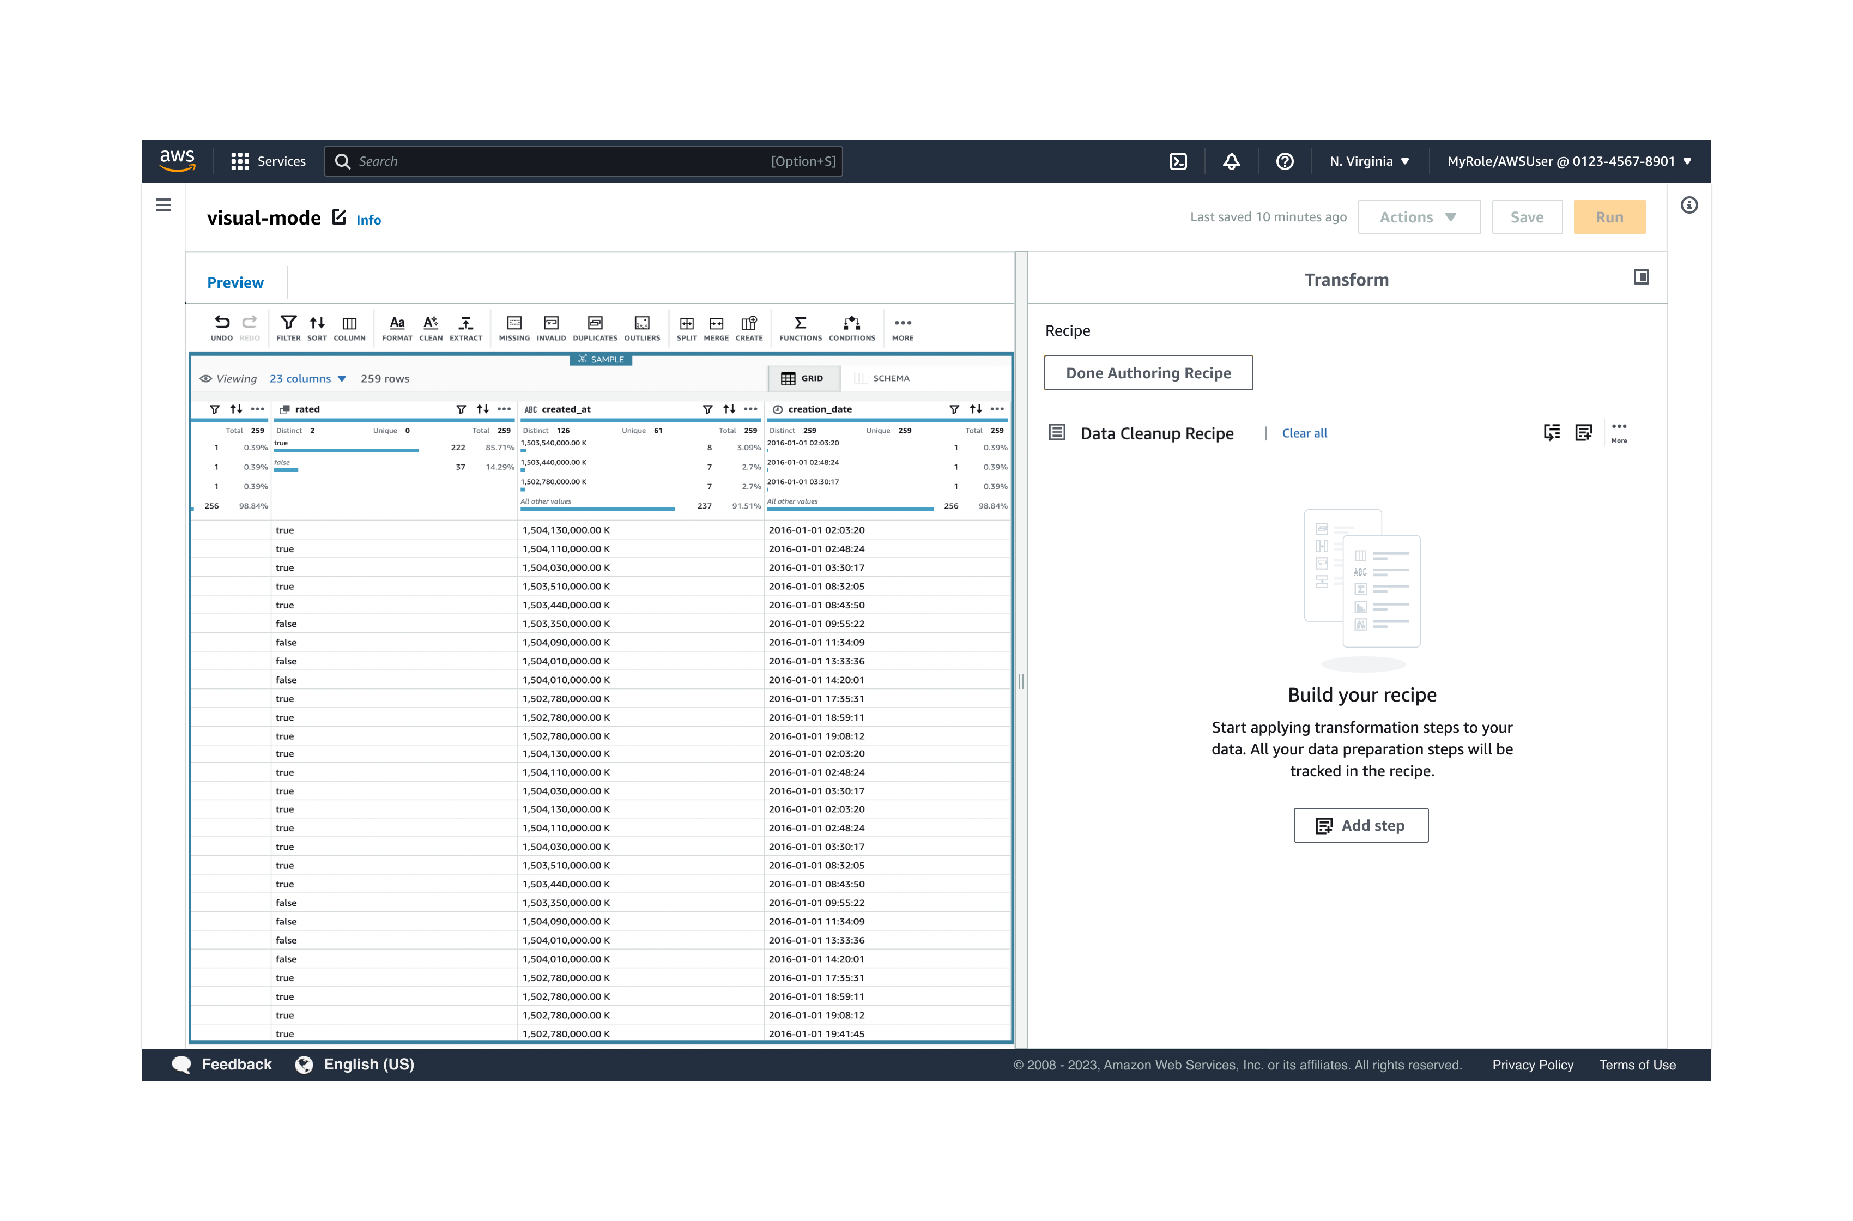Collapse the Transform panel toggle icon
This screenshot has height=1221, width=1853.
tap(1640, 277)
